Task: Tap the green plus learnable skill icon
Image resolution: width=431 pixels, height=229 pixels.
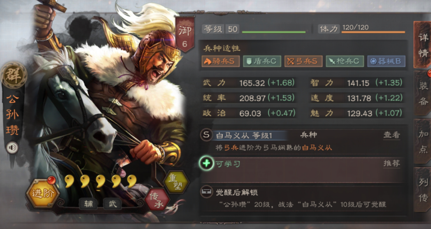Action: (x=206, y=164)
